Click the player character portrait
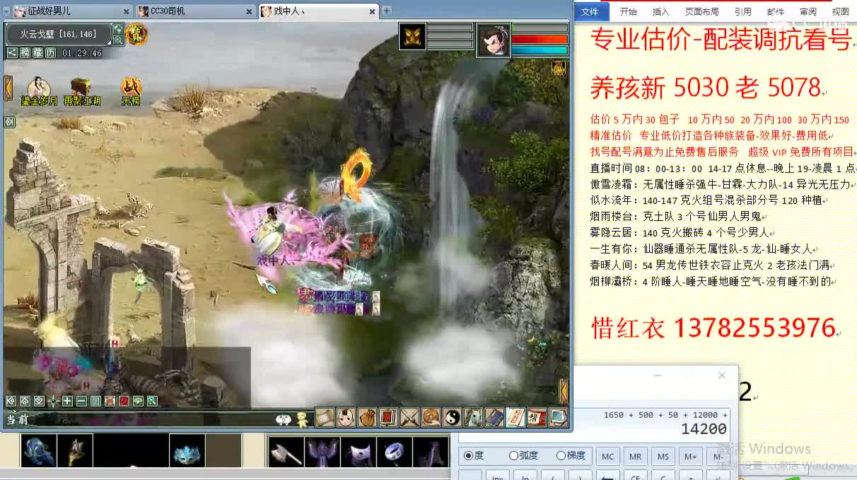The height and width of the screenshot is (480, 857). click(x=494, y=40)
